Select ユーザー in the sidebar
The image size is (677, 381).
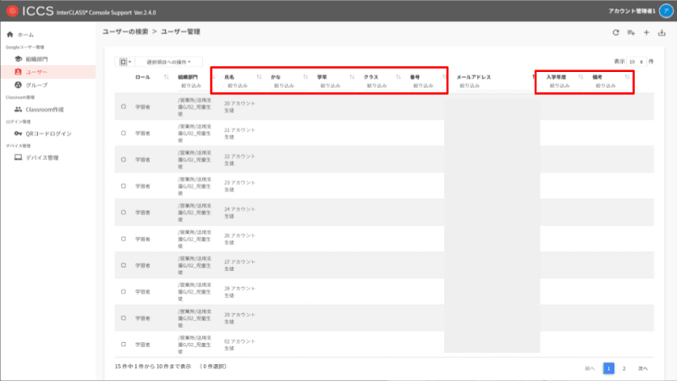[x=36, y=72]
